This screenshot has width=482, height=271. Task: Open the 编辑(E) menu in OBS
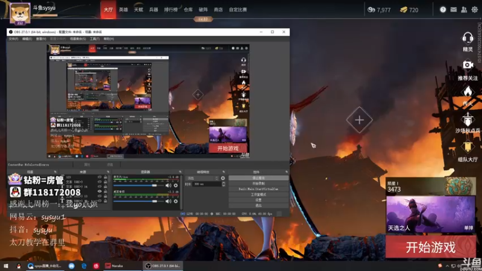(27, 39)
